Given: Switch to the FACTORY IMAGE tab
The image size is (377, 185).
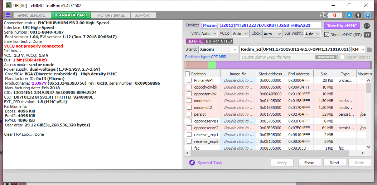Looking at the screenshot, I should [110, 15].
